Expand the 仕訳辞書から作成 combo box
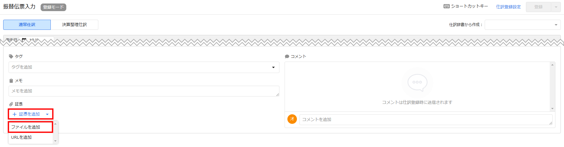Image resolution: width=564 pixels, height=147 pixels. click(x=522, y=25)
